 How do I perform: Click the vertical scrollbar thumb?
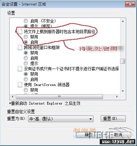123,61
